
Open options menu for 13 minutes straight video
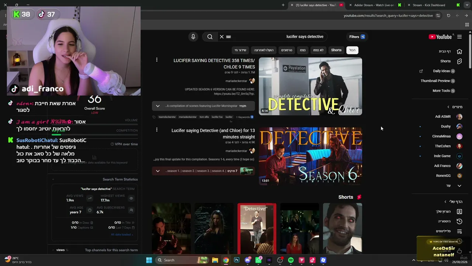pos(157,130)
